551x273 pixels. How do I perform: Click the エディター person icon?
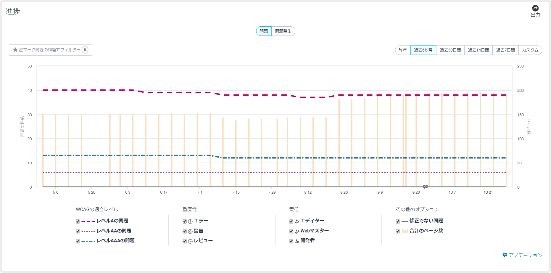pos(297,221)
